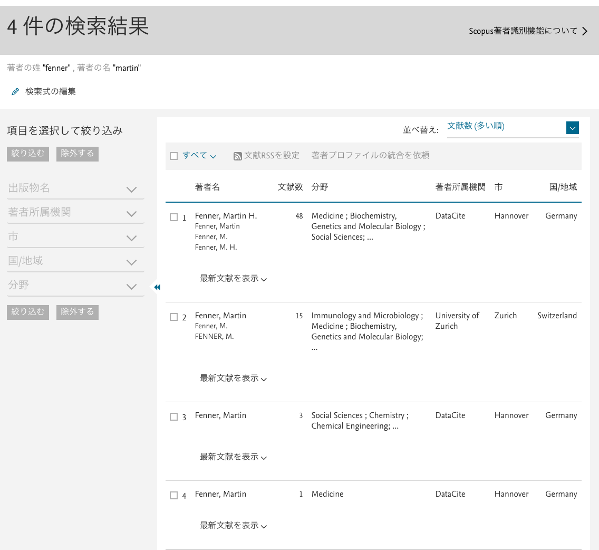The width and height of the screenshot is (599, 550).
Task: Show latest documents for the Zurich author
Action: (233, 378)
